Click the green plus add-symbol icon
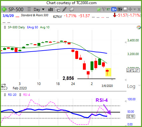Image resolution: width=142 pixels, height=127 pixels. [x=4, y=9]
